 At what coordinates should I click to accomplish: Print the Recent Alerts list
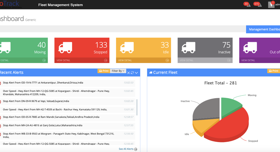click(104, 71)
